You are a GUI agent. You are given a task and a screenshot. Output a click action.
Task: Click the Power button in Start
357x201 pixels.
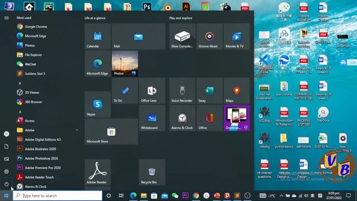6,184
